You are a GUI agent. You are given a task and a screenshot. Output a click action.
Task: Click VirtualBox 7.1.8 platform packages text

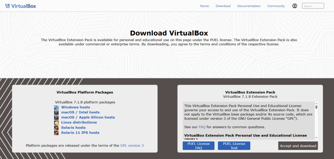[85, 102]
